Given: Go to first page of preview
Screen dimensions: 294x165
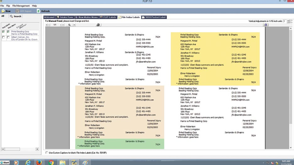Looking at the screenshot, I should pyautogui.click(x=47, y=25).
